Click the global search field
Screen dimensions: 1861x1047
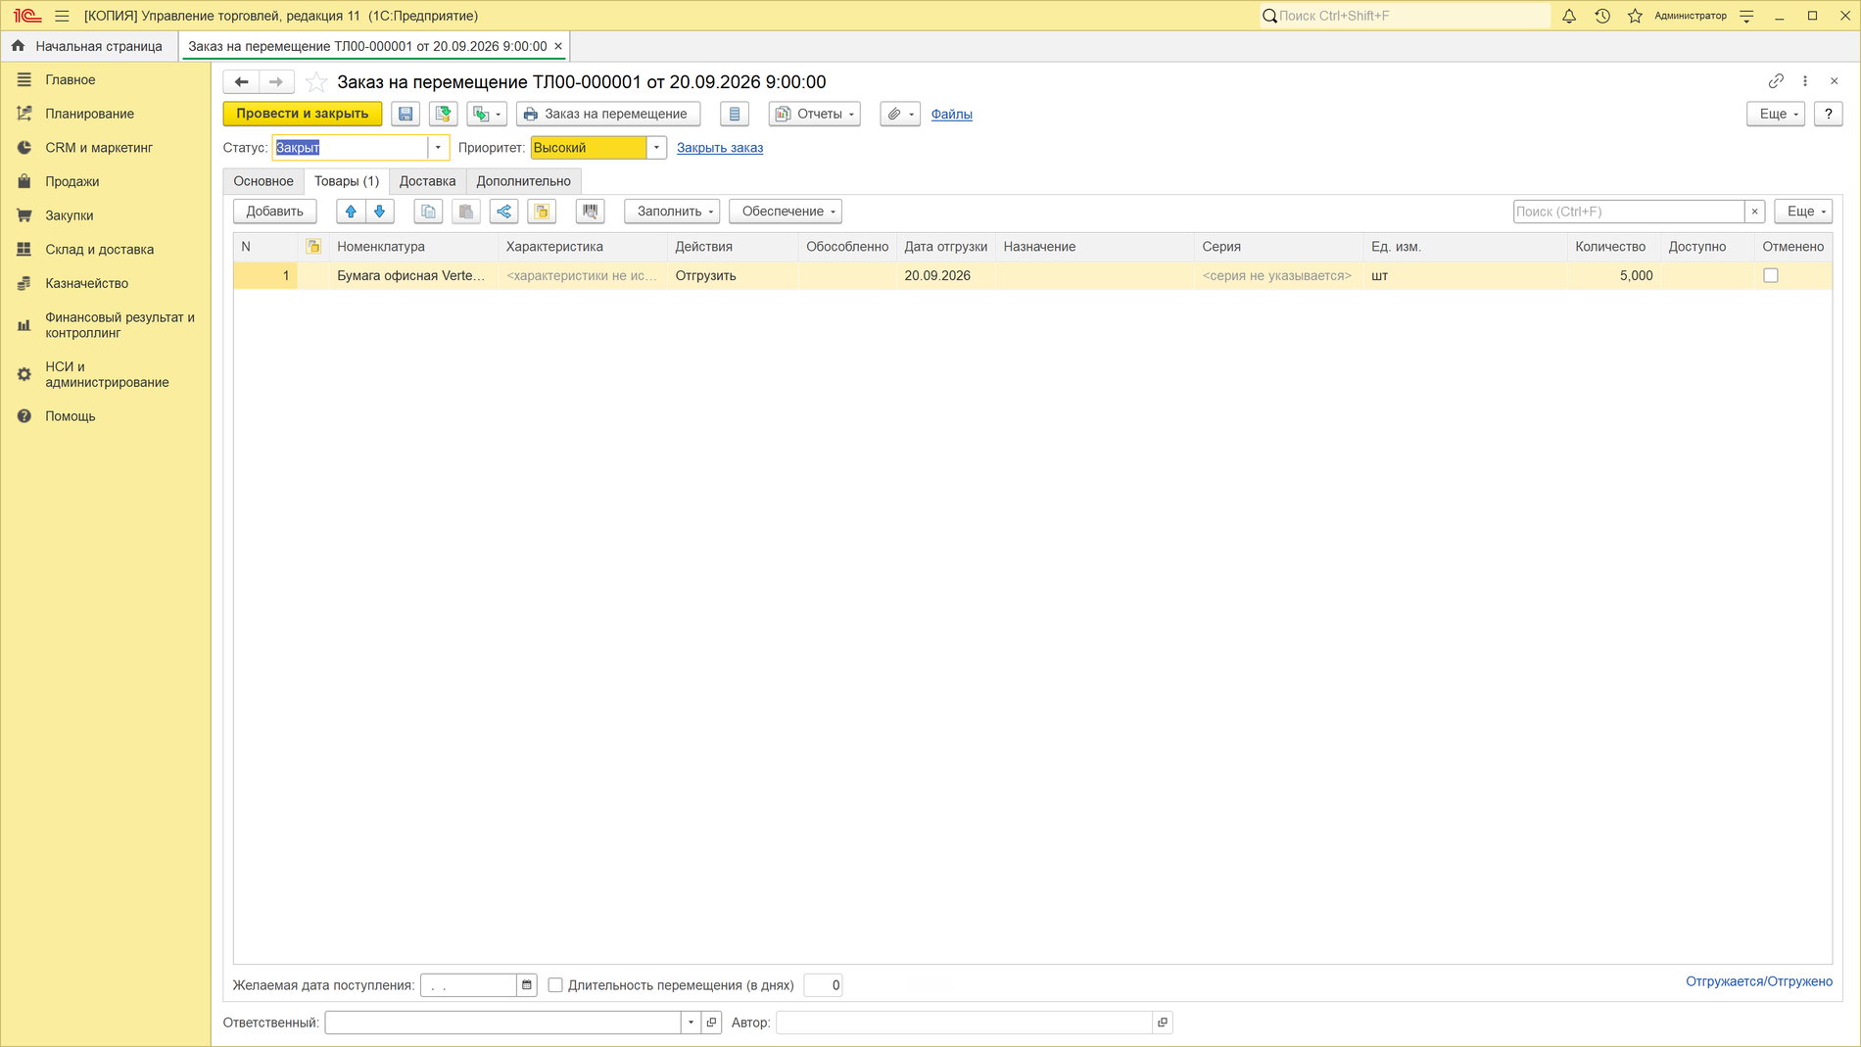[1405, 16]
